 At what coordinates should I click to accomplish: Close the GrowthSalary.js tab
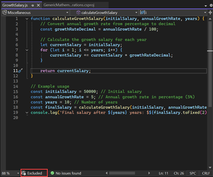[38, 5]
